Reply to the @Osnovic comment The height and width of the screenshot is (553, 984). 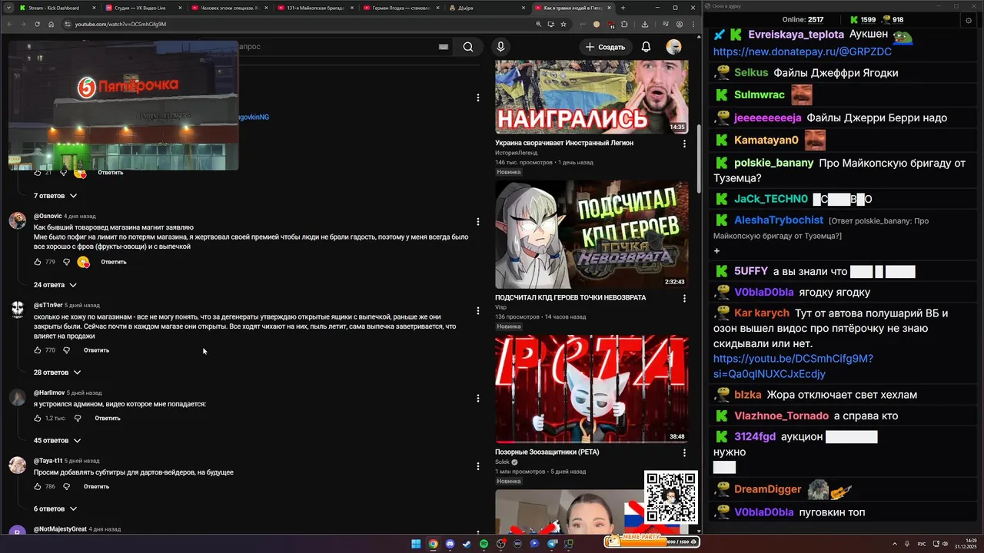114,262
